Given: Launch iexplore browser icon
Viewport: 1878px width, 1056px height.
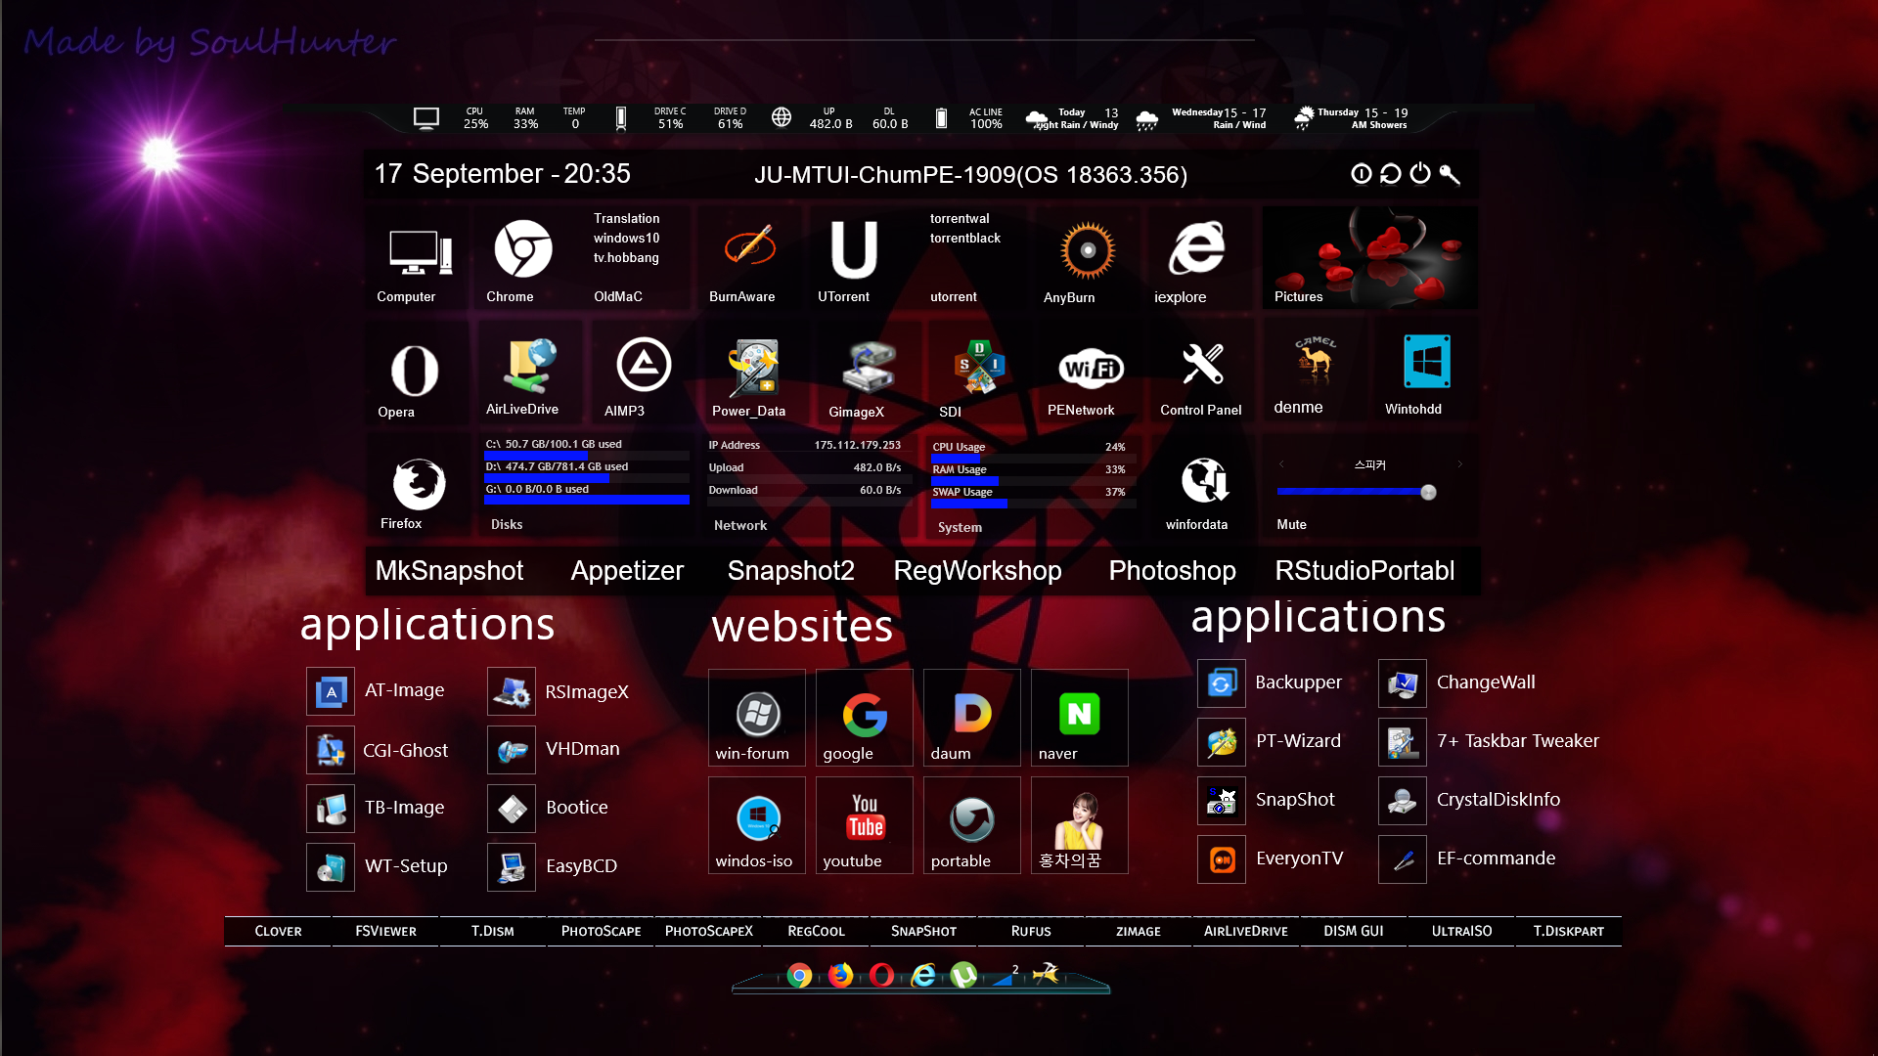Looking at the screenshot, I should coord(1196,248).
